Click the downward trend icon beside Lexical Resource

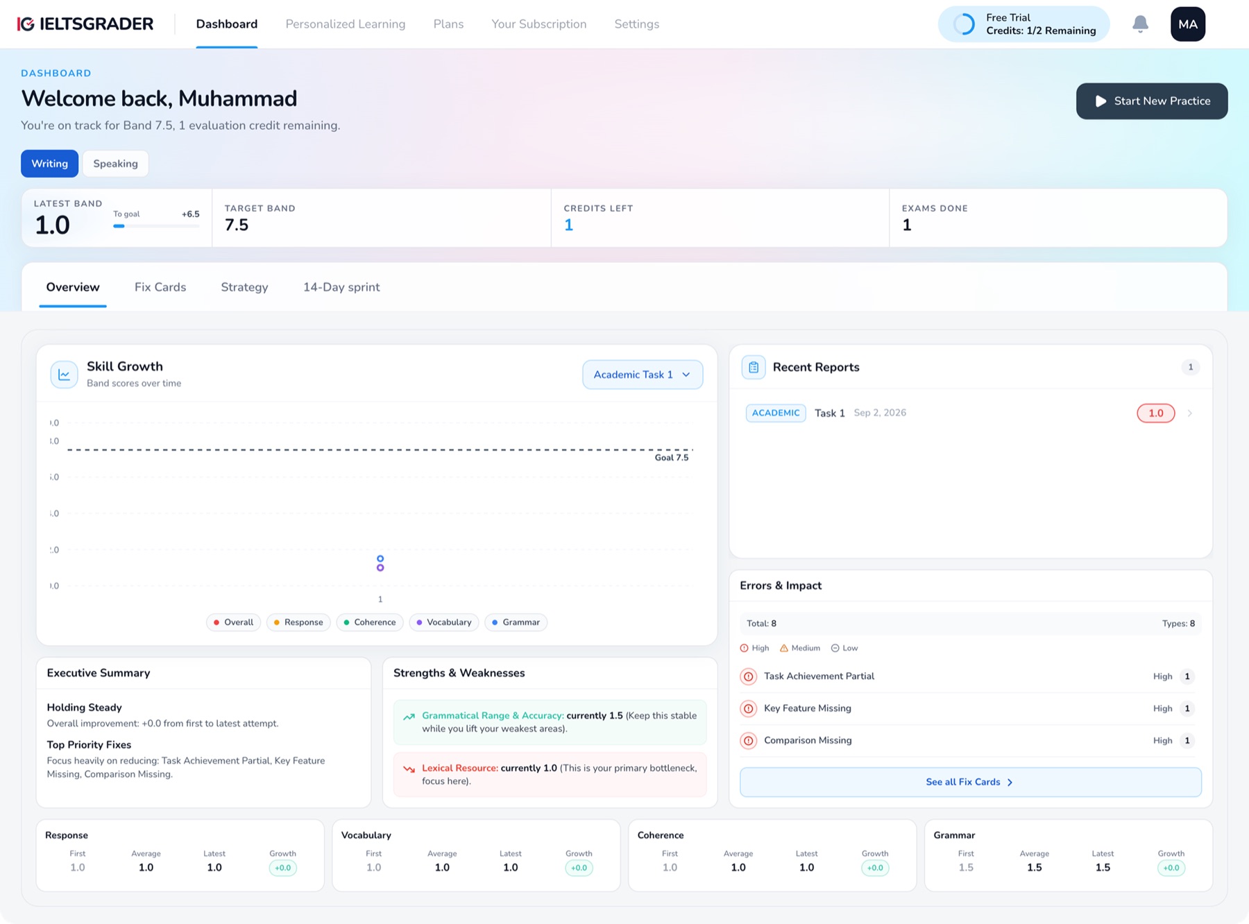(409, 769)
